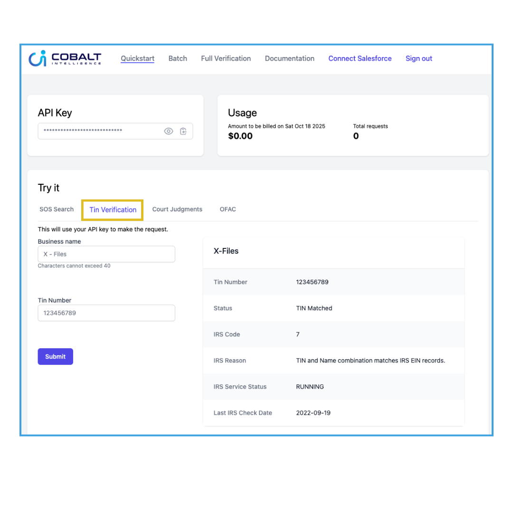Copy API key using clipboard icon
This screenshot has width=513, height=513.
point(183,131)
